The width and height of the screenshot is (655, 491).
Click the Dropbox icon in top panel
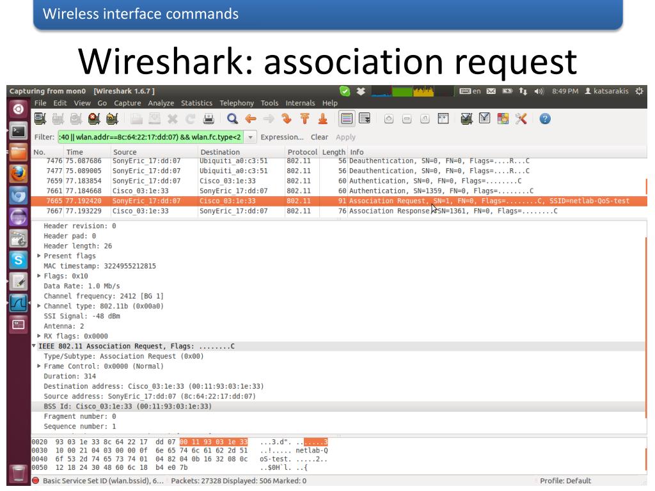pos(361,91)
